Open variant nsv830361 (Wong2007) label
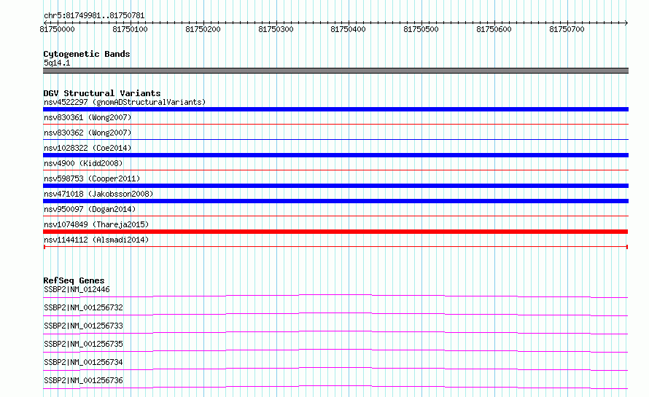Screen dimensions: 649x397 pos(88,117)
